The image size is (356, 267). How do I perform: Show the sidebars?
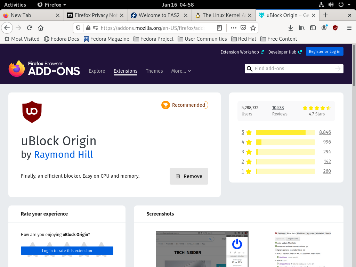click(x=313, y=28)
